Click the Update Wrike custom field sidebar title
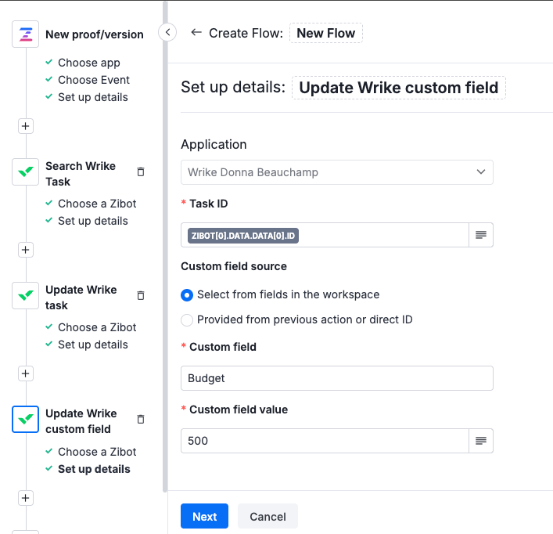 [81, 421]
